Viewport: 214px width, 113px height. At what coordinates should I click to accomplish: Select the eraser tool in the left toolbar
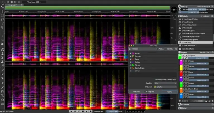point(2,50)
